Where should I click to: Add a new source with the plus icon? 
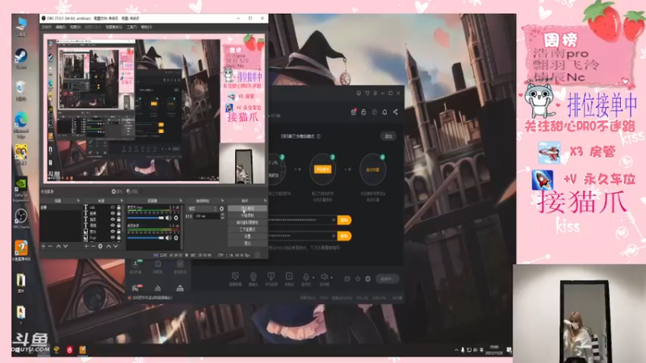(86, 246)
